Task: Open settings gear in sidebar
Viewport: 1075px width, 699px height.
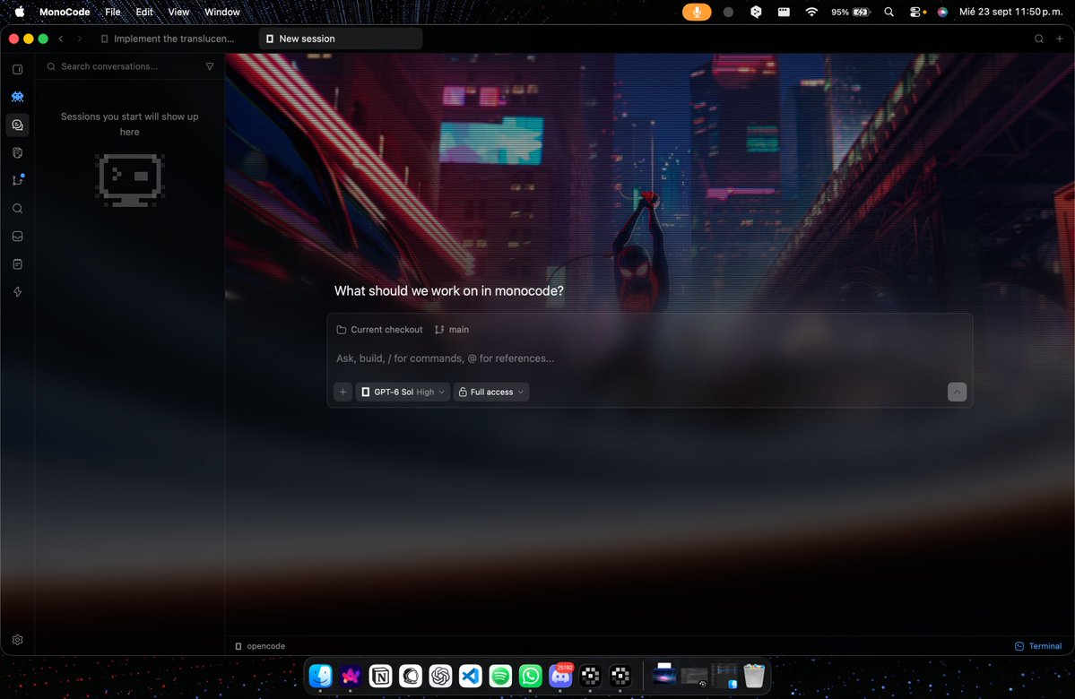Action: pos(18,639)
